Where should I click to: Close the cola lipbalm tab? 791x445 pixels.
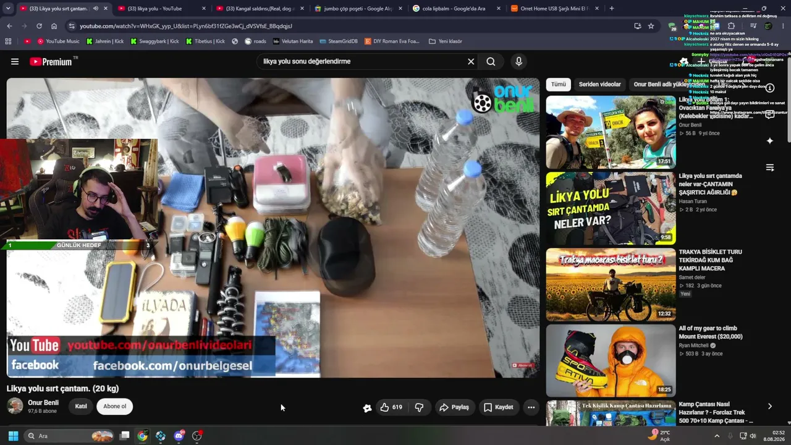point(499,9)
